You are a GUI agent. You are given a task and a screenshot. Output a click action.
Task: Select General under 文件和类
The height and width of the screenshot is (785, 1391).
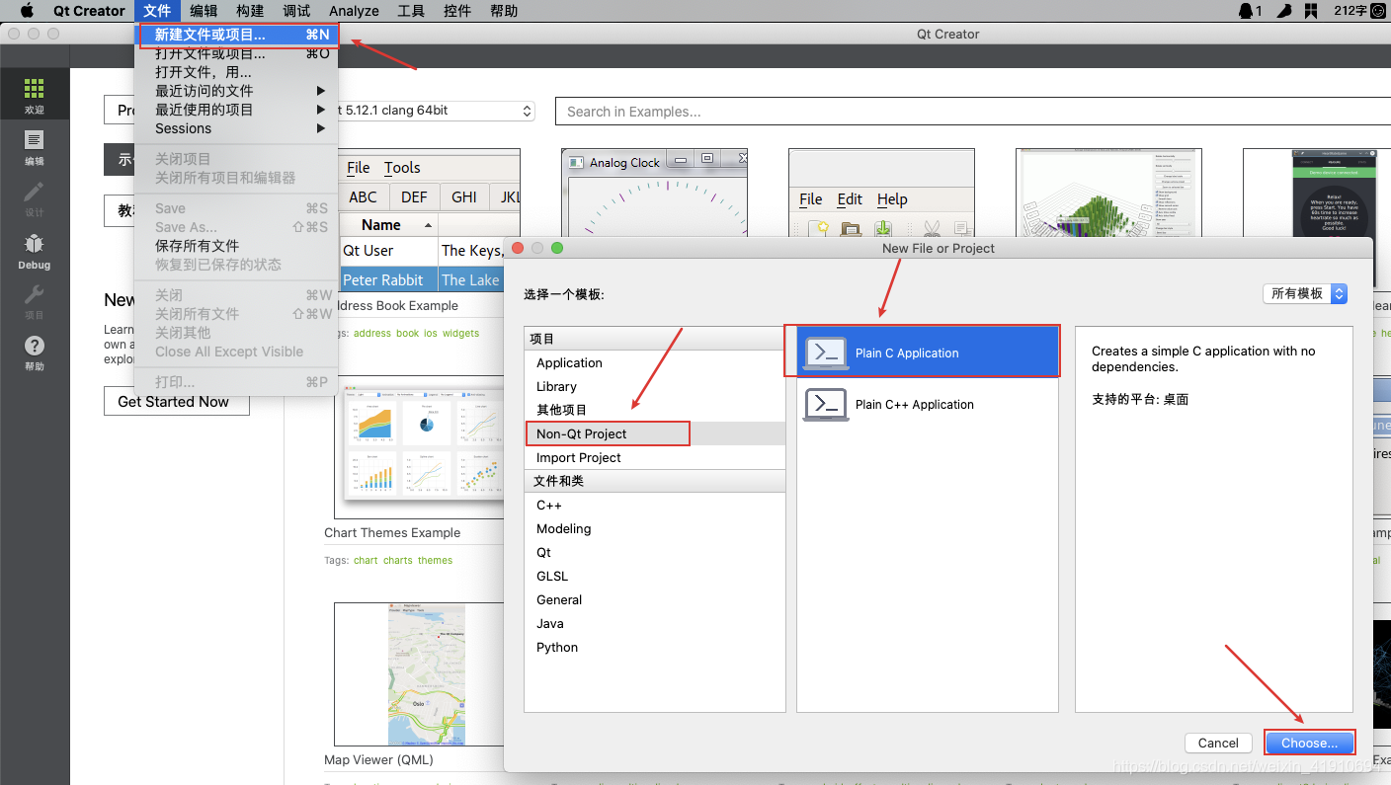point(655,599)
